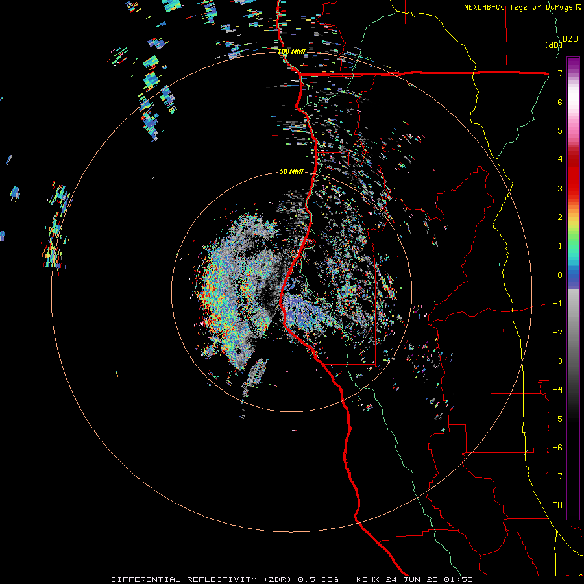This screenshot has width=584, height=584.
Task: Click the -1 value on color scale
Action: click(x=557, y=304)
